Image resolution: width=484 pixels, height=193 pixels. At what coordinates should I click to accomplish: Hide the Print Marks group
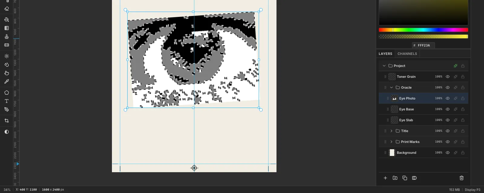448,142
